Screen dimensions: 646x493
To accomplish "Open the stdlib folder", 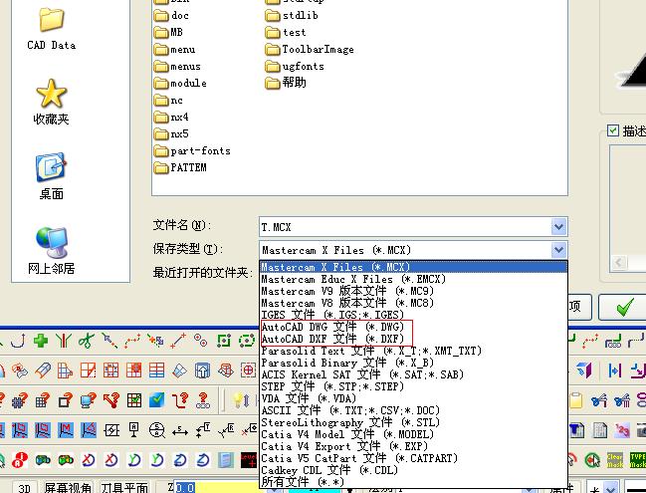I will (x=292, y=16).
